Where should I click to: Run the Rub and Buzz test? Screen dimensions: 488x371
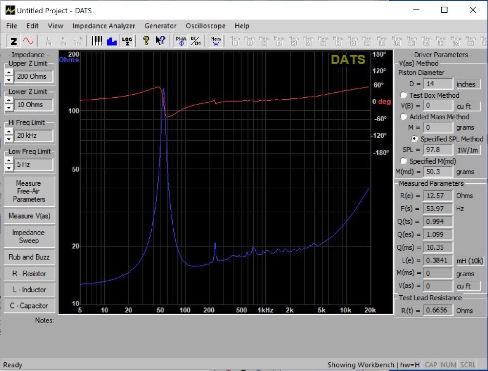coord(29,257)
